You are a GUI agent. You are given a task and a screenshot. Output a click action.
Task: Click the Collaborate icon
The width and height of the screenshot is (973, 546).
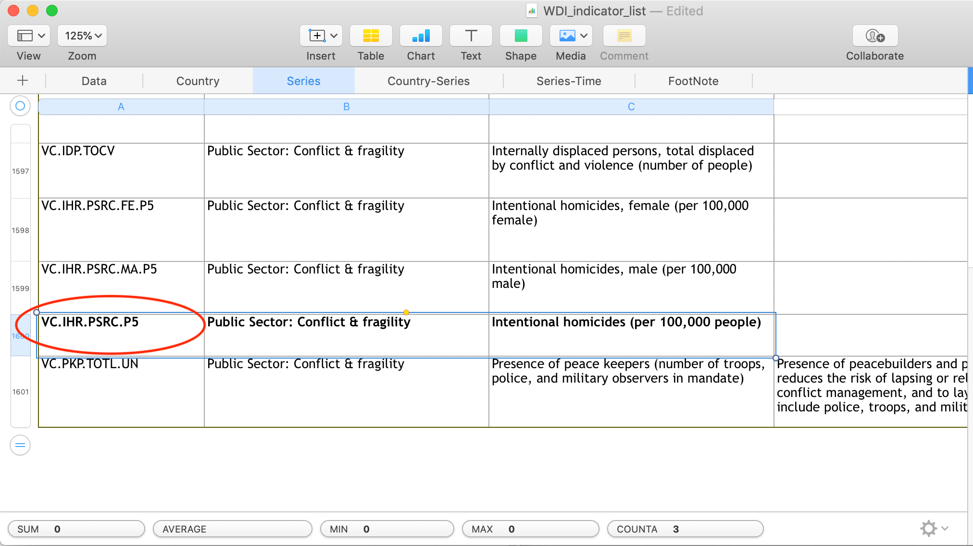pyautogui.click(x=875, y=36)
